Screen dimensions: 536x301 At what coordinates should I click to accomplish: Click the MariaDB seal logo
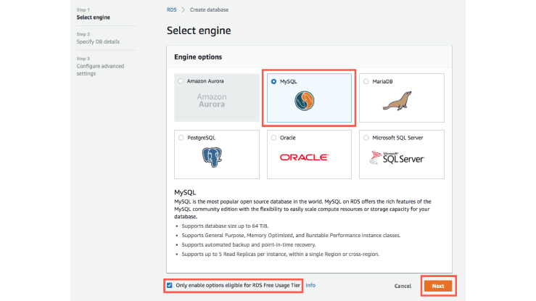pyautogui.click(x=402, y=101)
